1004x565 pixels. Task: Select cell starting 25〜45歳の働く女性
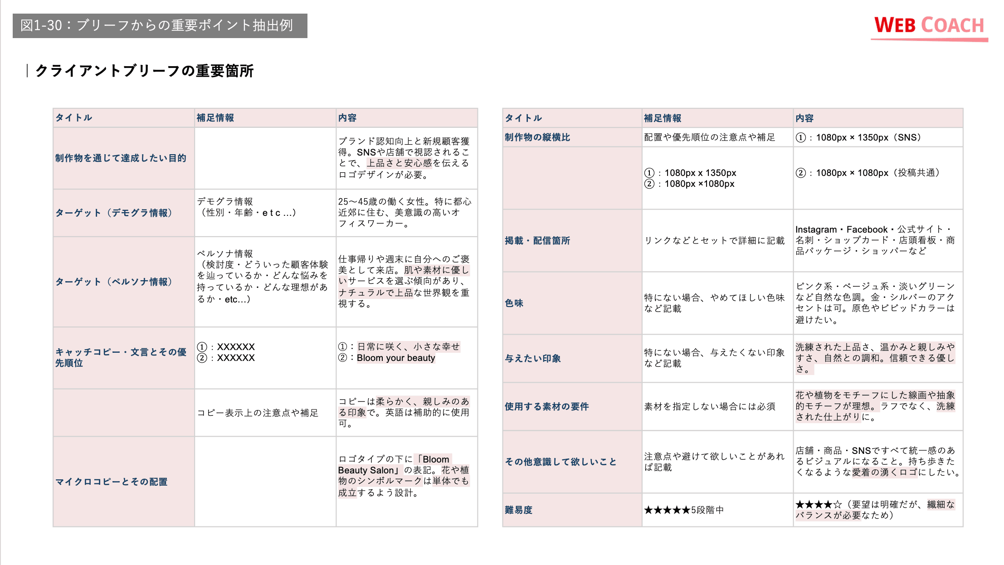[407, 213]
